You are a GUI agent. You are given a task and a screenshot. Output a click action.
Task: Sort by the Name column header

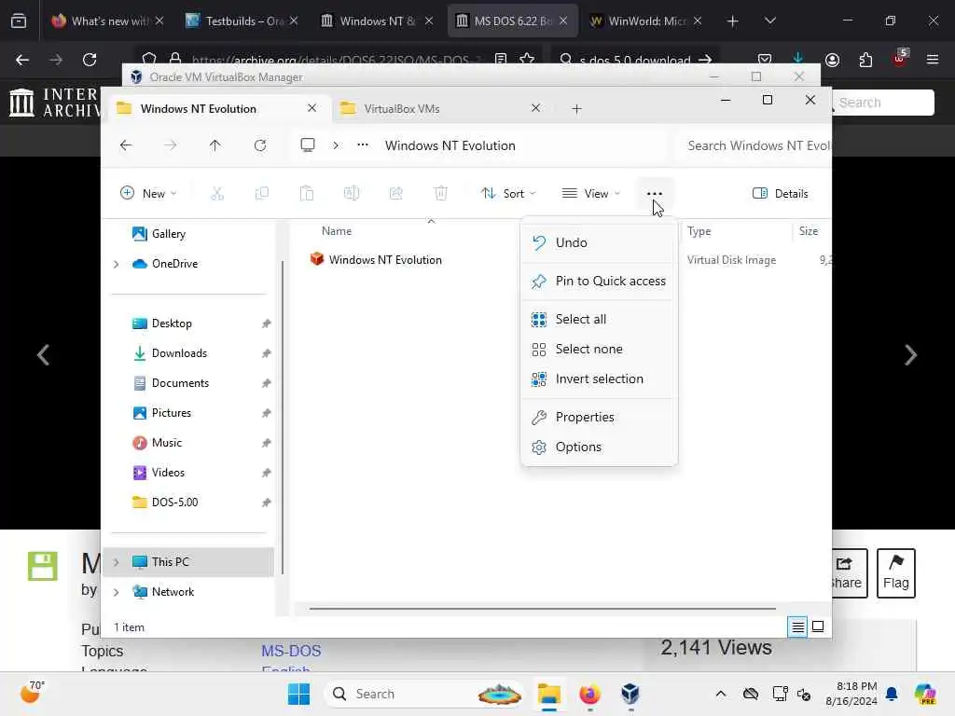337,231
